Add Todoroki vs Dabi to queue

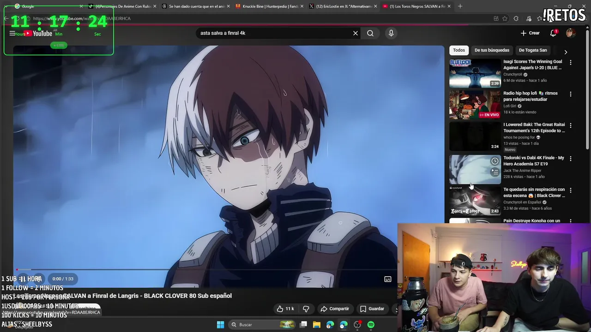(x=495, y=172)
